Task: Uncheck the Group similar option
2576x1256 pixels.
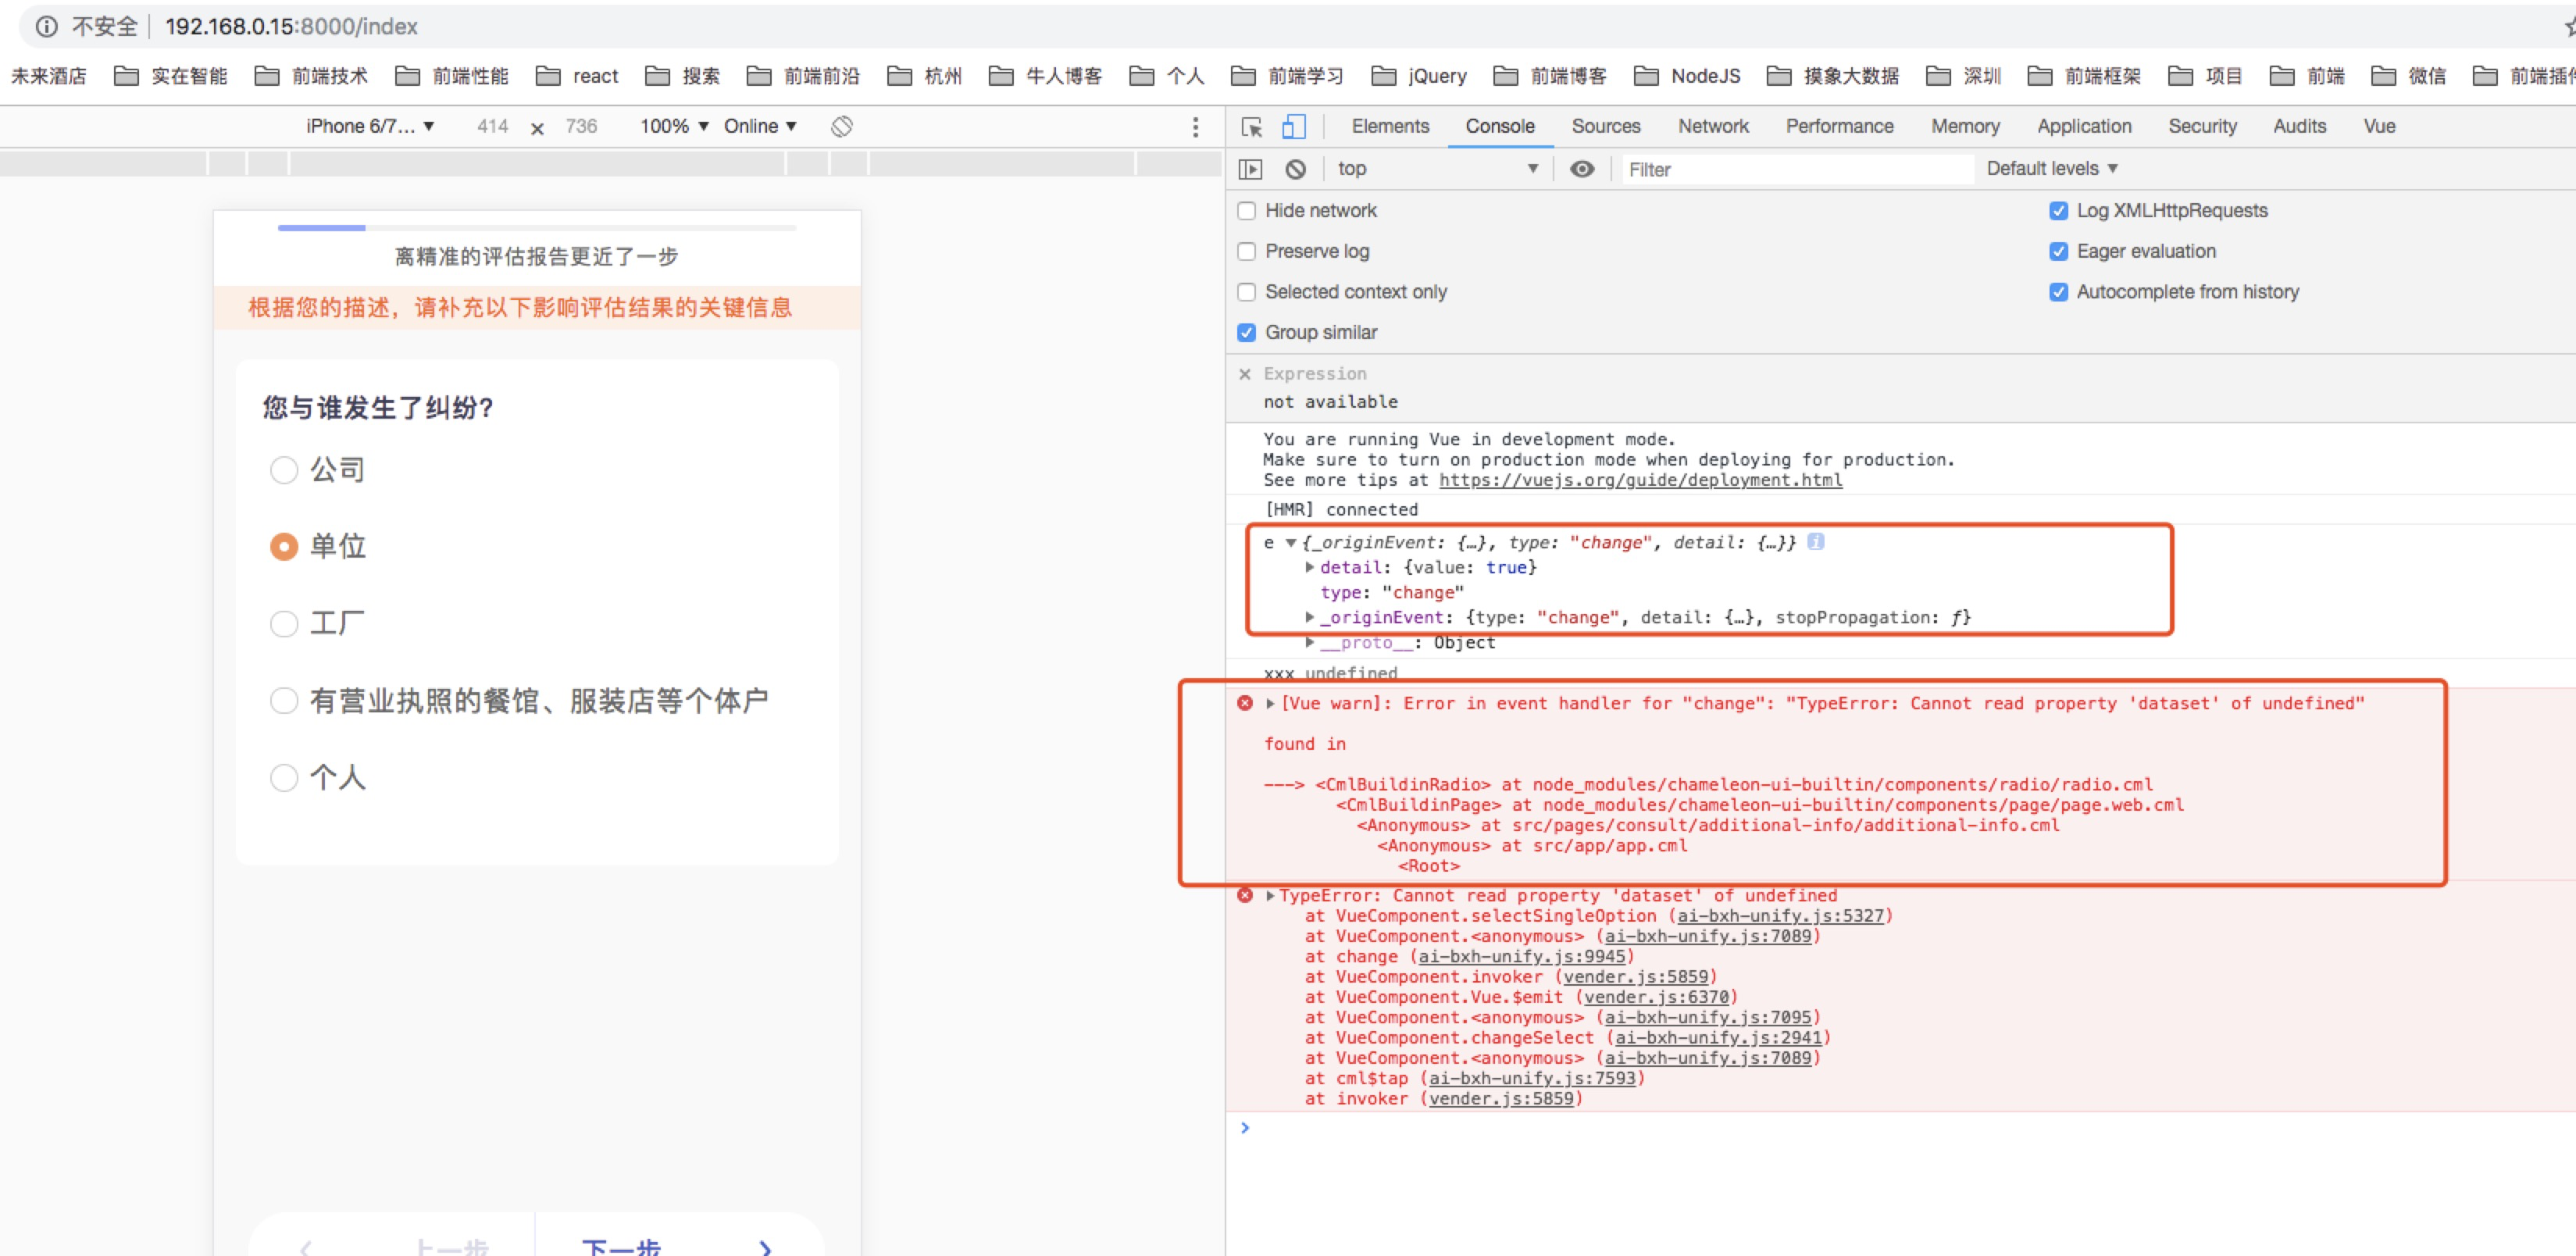Action: pos(1247,332)
